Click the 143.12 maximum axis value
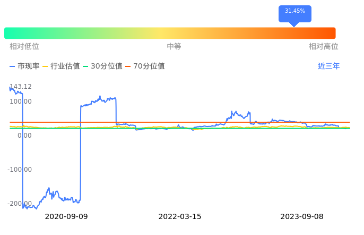The width and height of the screenshot is (364, 235). pos(21,87)
